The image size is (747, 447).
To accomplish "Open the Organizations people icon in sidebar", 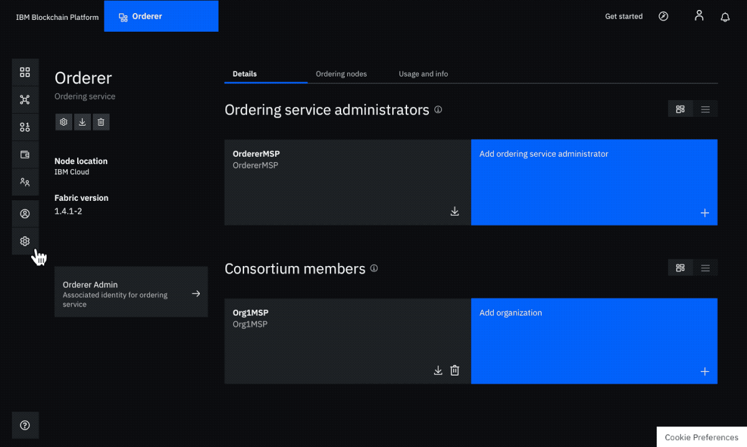I will [25, 182].
